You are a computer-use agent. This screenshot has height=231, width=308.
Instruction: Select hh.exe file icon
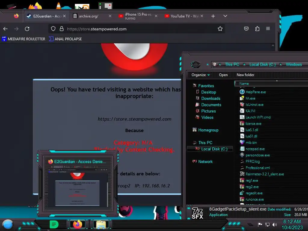[242, 98]
